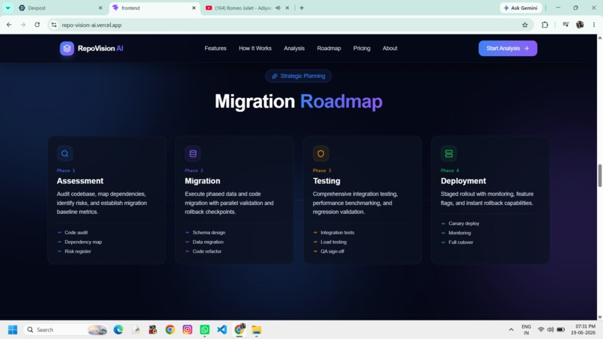Click the Monitoring list item
The height and width of the screenshot is (339, 603).
pos(459,233)
